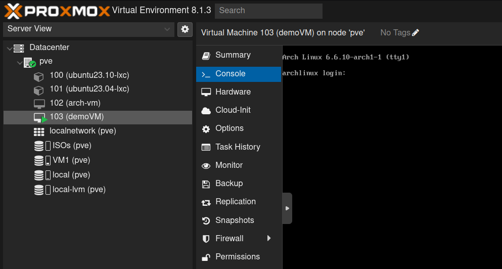Image resolution: width=502 pixels, height=269 pixels.
Task: Open the Server View gear settings
Action: [x=185, y=29]
